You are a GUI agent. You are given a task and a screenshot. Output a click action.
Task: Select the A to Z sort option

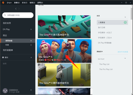(105, 33)
